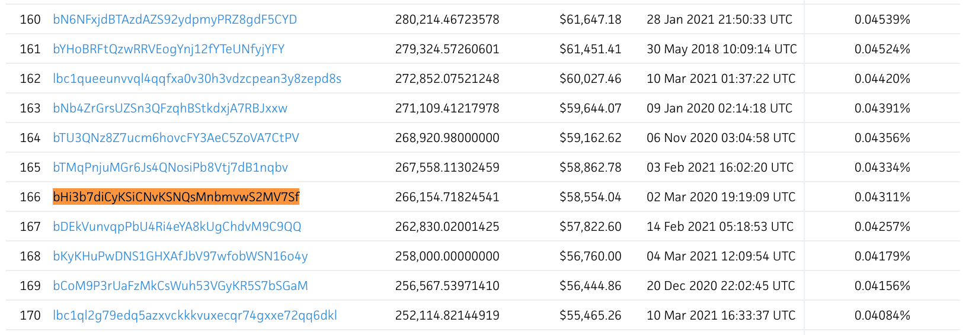Viewport: 972px width, 335px height.
Task: Click balance 280,214.46723578 in row 160
Action: click(x=447, y=20)
